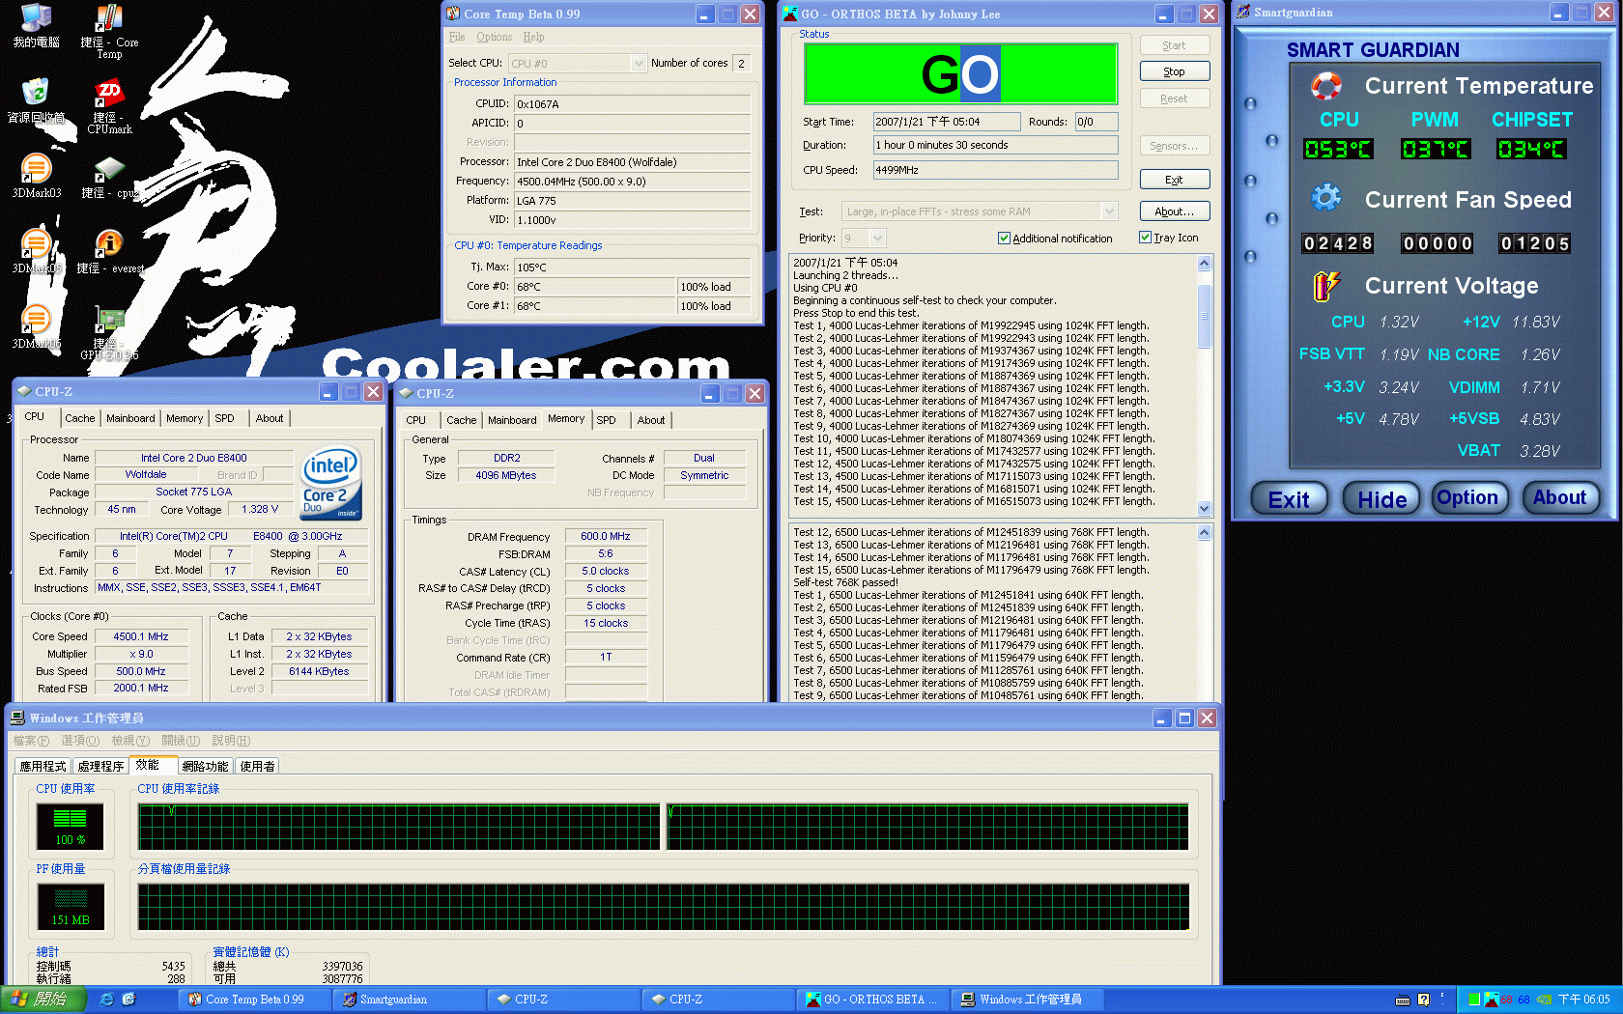The width and height of the screenshot is (1623, 1014).
Task: Click the upper log scrollbar up arrow in ORTHOS
Action: 1204,263
